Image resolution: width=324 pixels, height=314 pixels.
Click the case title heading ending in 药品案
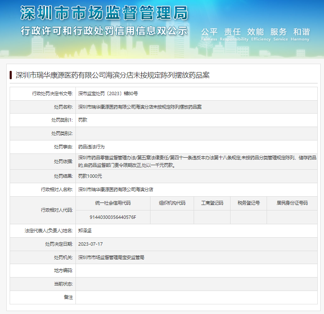click(113, 75)
